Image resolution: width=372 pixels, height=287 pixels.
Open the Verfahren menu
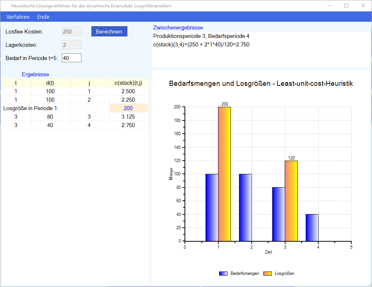18,17
